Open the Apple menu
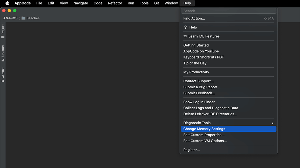This screenshot has height=168, width=300. [x=7, y=3]
